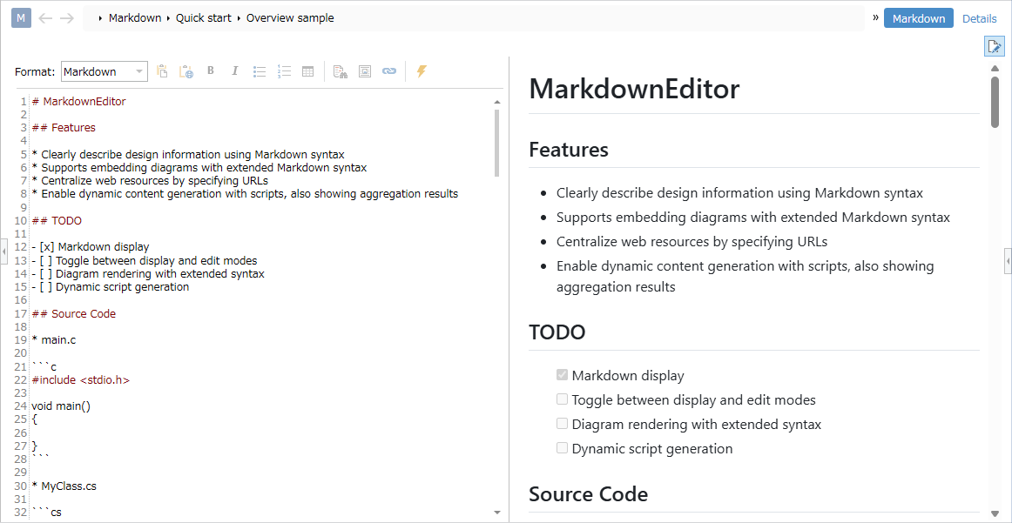Click the '- [ ] Dynamic script generation' source line
Screen dimensions: 1012x523
click(110, 287)
